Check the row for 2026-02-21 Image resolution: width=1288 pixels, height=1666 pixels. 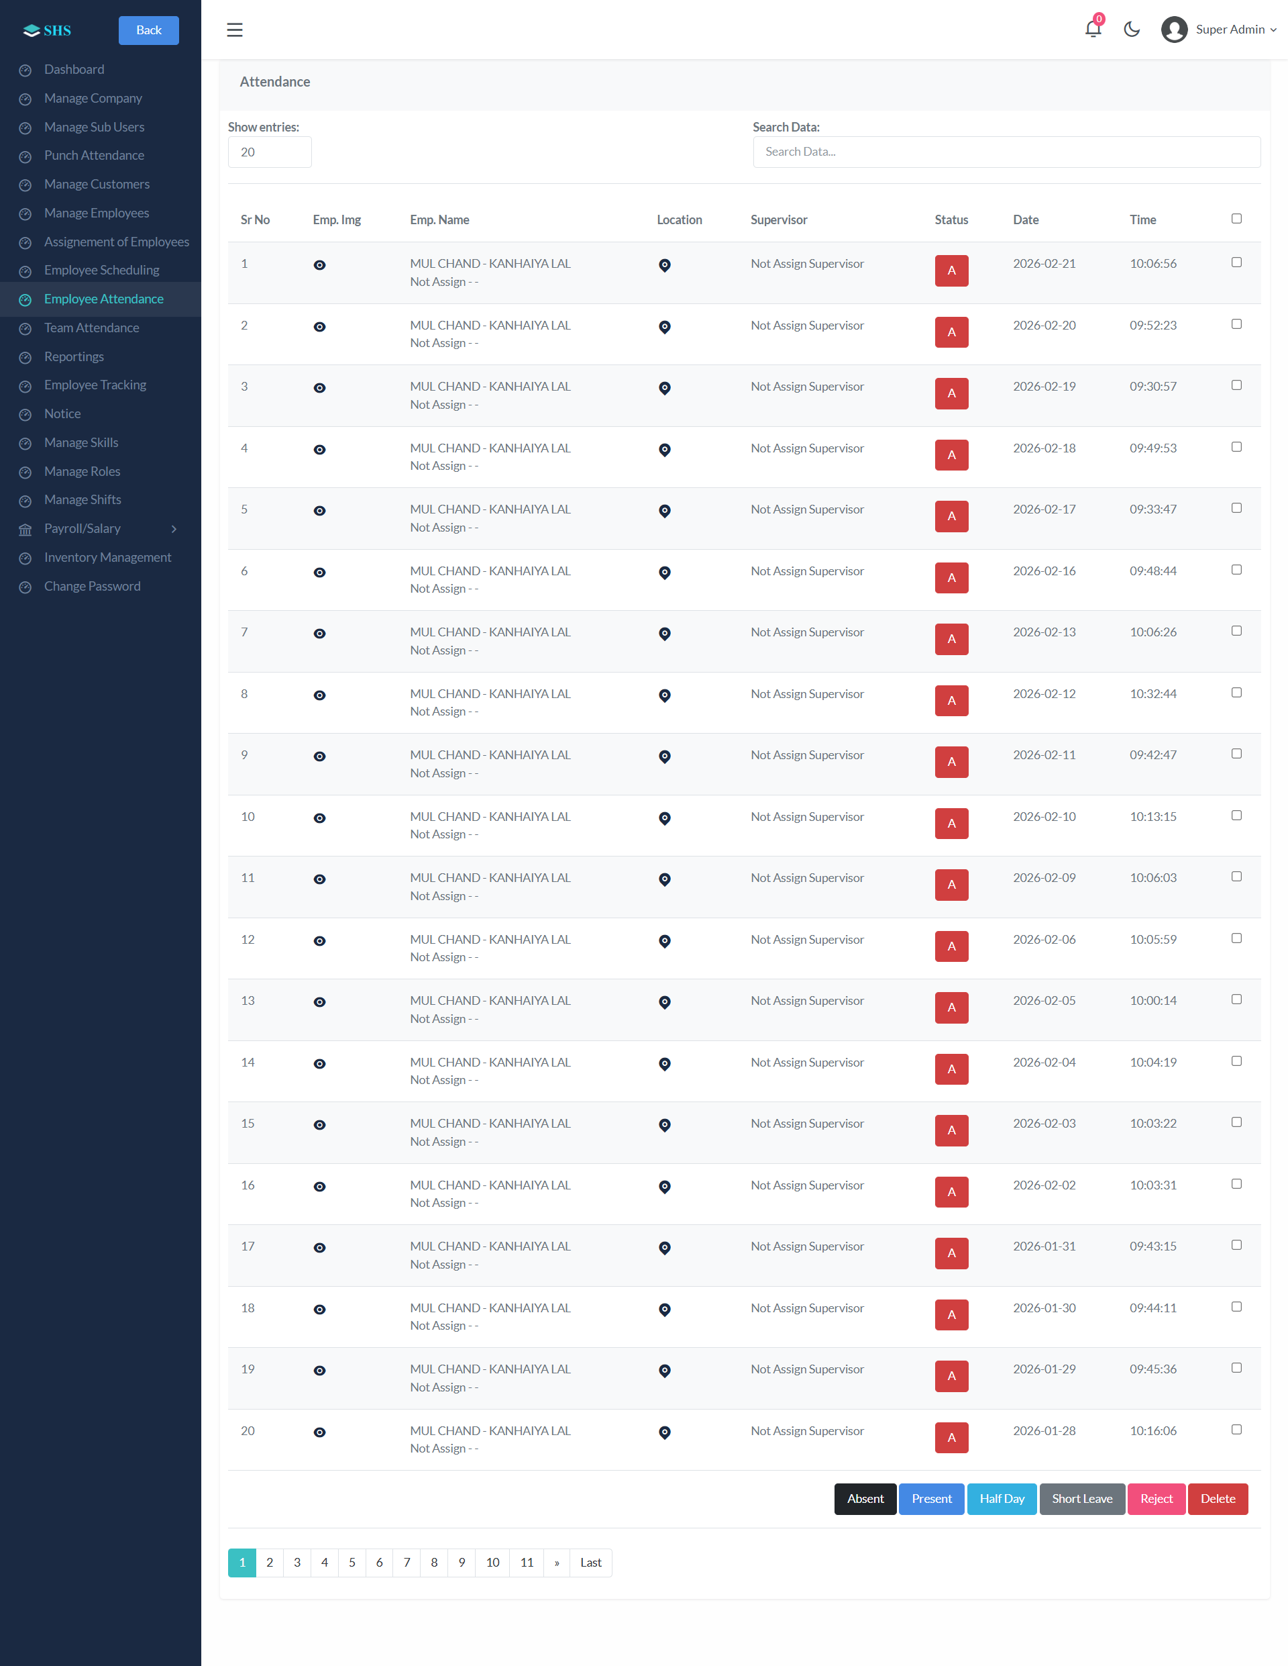(1236, 262)
